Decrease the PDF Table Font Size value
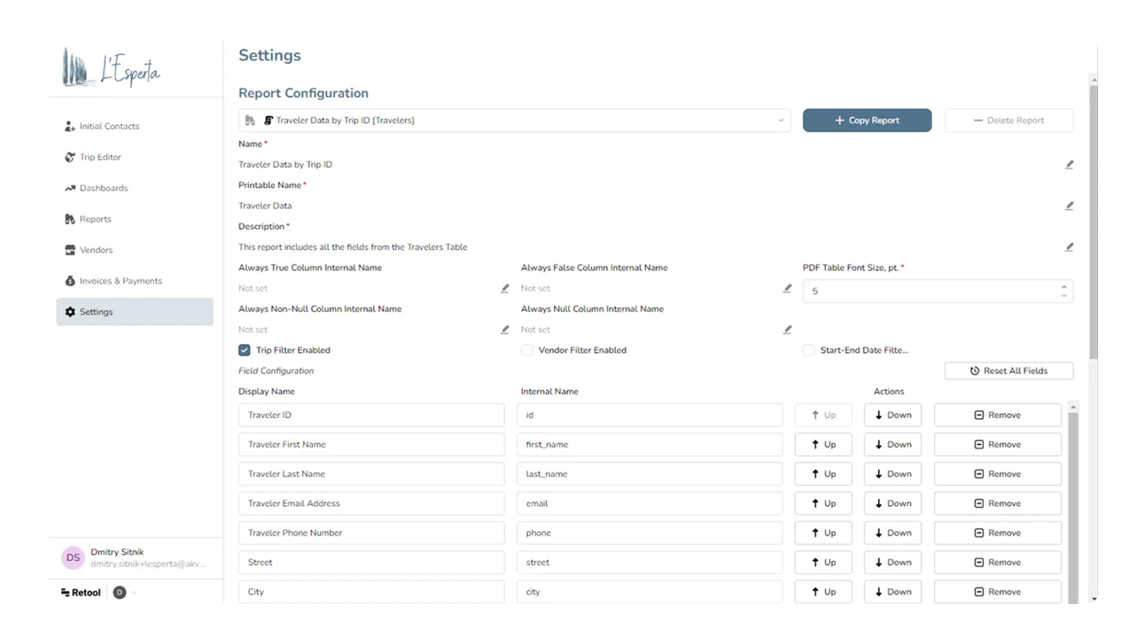The width and height of the screenshot is (1146, 644). click(1064, 296)
